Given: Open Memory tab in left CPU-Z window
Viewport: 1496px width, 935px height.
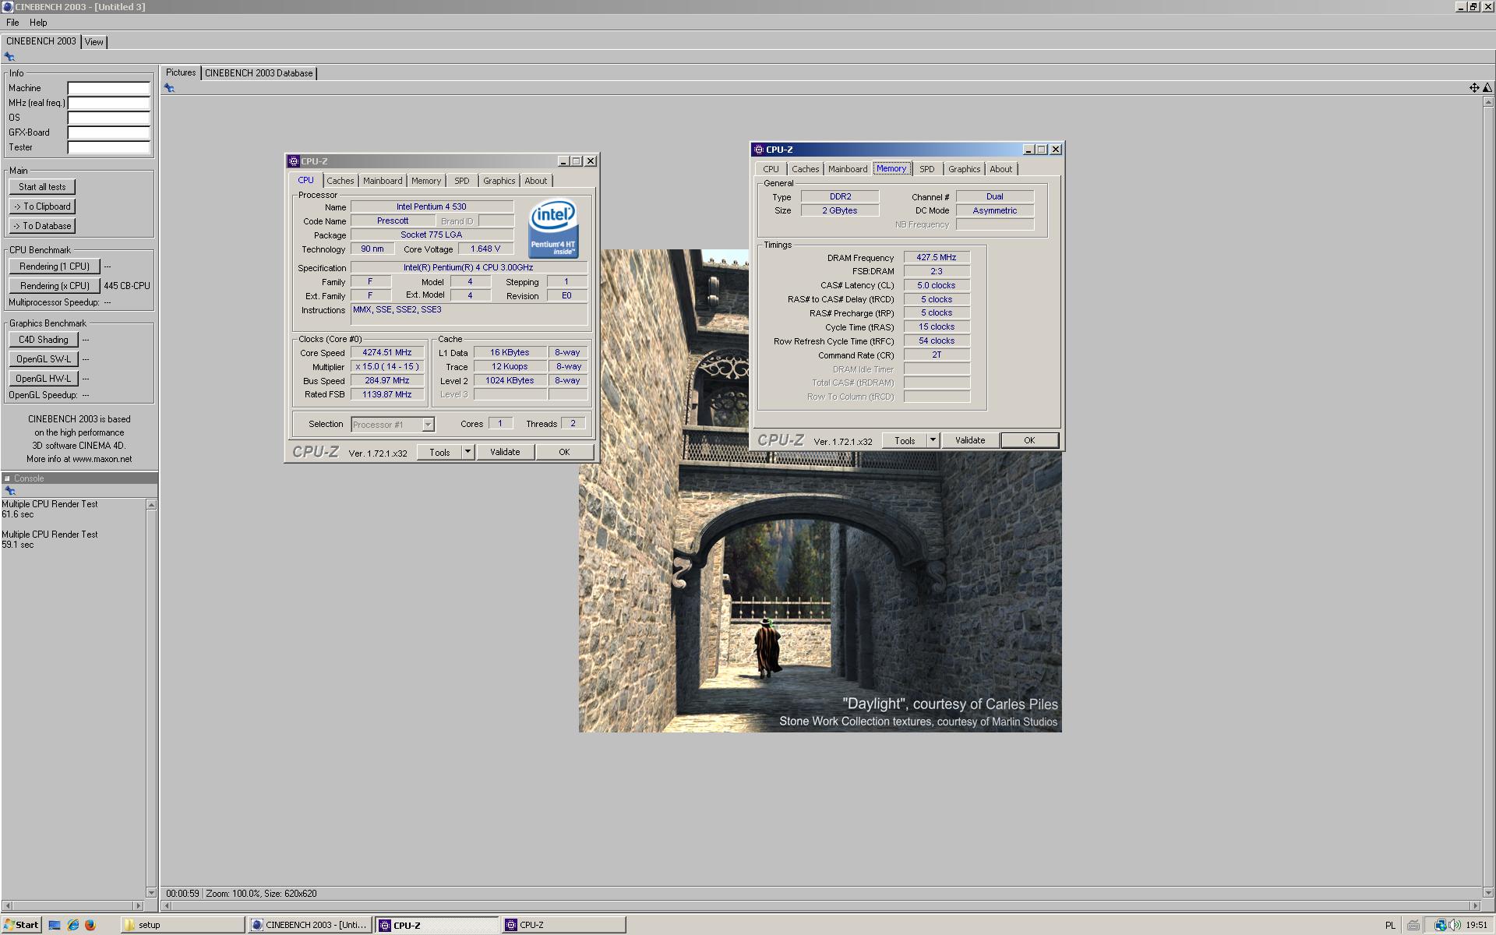Looking at the screenshot, I should coord(426,181).
